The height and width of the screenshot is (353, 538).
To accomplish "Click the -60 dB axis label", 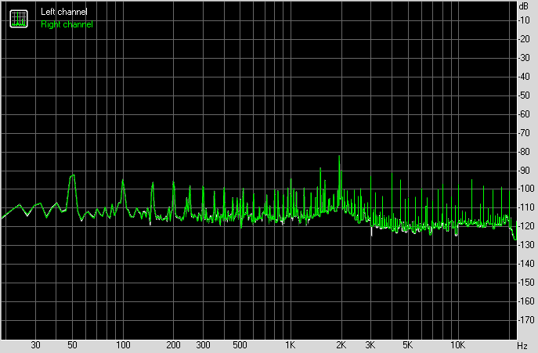I will click(x=524, y=114).
